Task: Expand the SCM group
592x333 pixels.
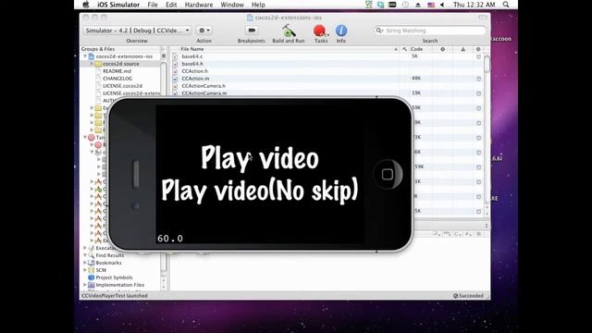Action: tap(85, 270)
